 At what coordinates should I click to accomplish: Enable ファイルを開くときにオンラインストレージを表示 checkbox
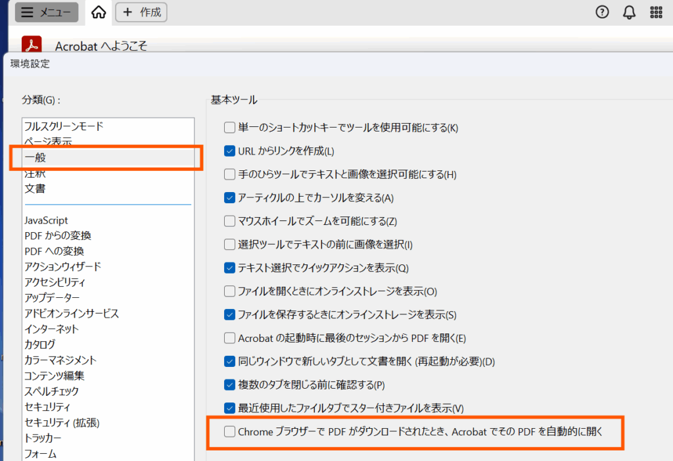(x=229, y=291)
